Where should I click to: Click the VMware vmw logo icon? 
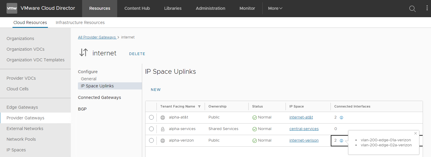click(12, 8)
